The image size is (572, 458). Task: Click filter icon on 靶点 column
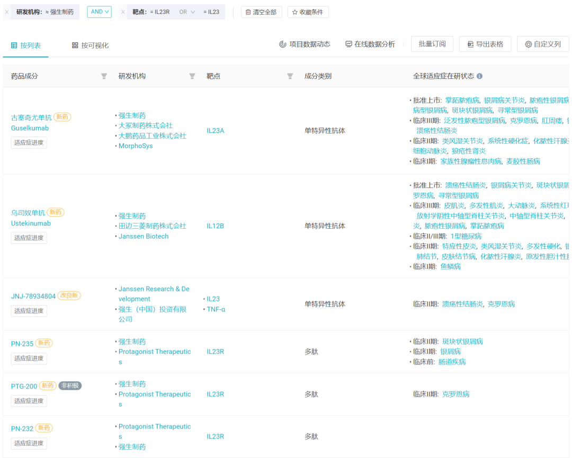tap(290, 76)
